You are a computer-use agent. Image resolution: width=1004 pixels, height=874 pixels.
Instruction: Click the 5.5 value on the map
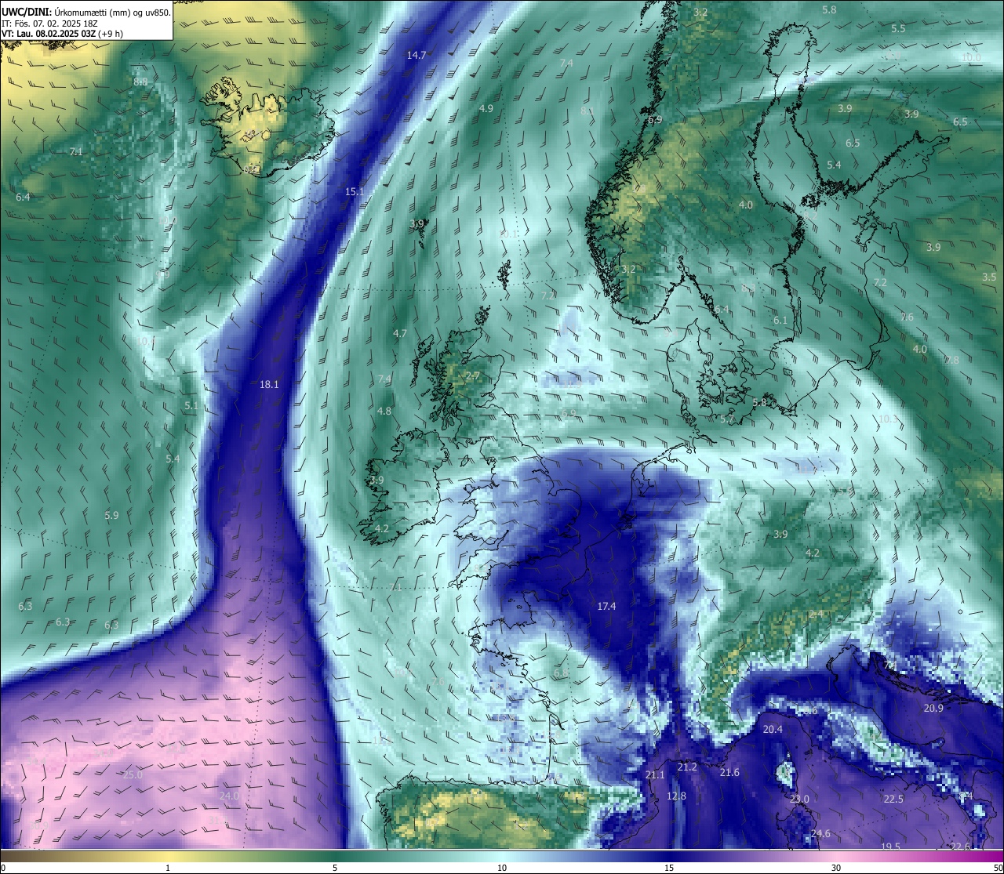point(898,28)
